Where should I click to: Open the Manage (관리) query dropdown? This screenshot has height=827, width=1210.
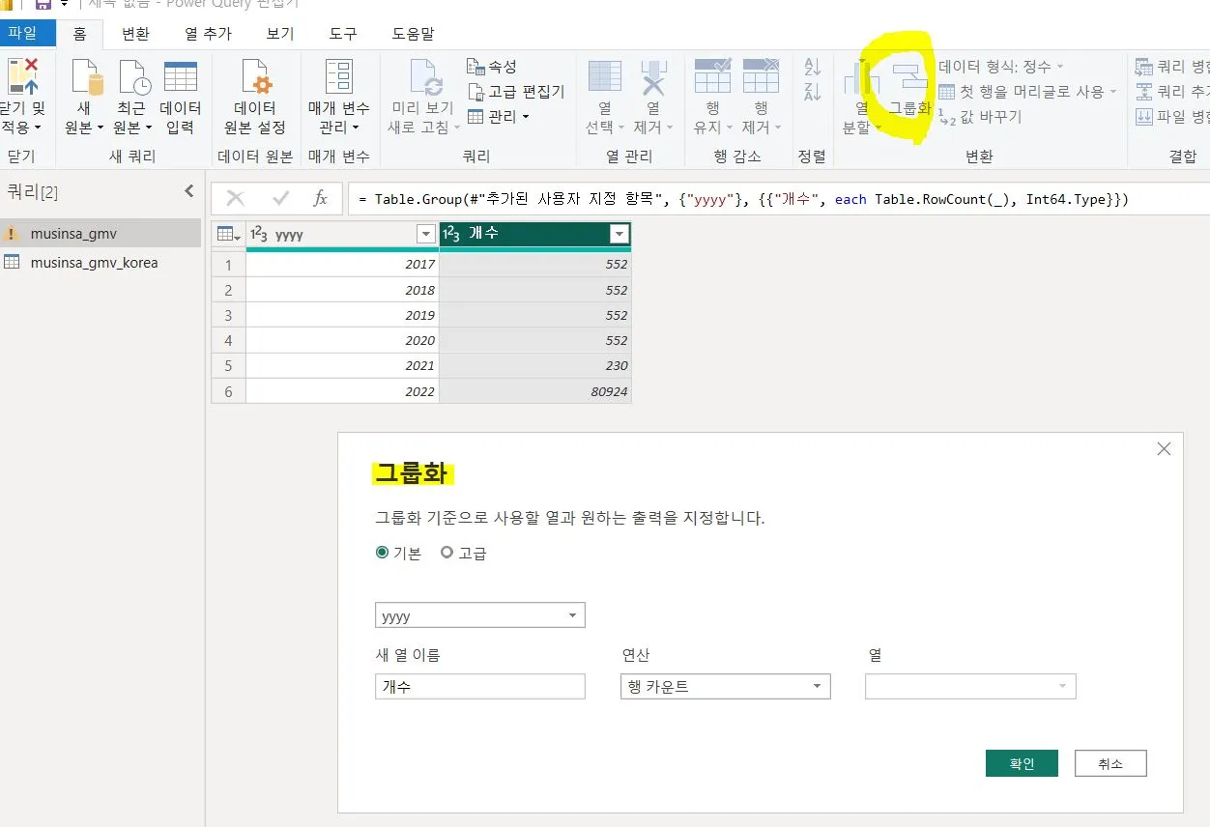499,117
